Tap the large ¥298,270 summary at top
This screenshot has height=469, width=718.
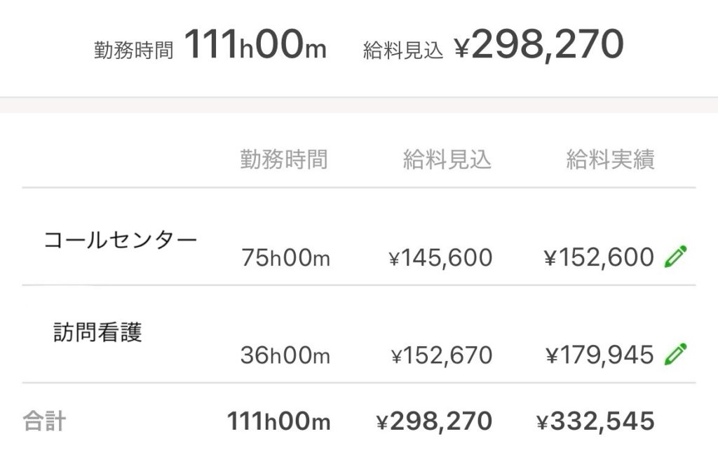click(539, 46)
